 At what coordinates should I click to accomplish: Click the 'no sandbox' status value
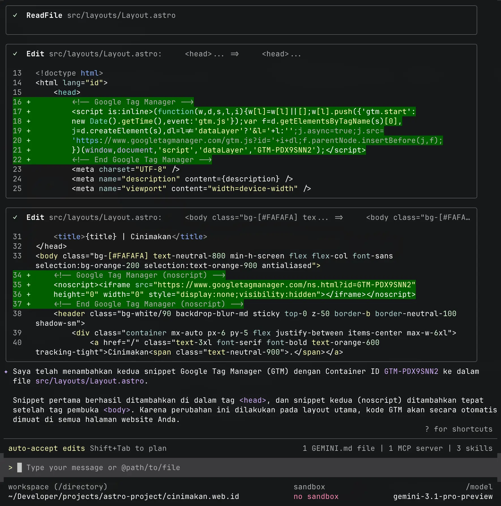coord(316,496)
